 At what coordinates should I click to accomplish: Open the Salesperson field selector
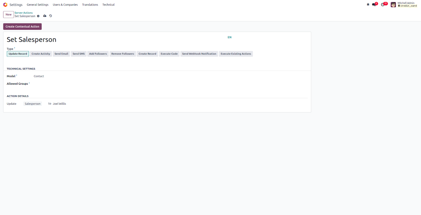33,104
